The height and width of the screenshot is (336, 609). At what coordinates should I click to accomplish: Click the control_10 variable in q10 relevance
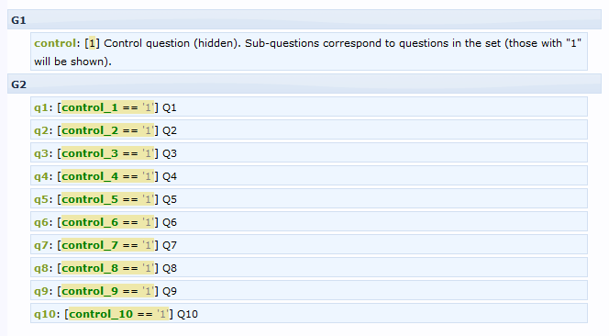(x=101, y=314)
